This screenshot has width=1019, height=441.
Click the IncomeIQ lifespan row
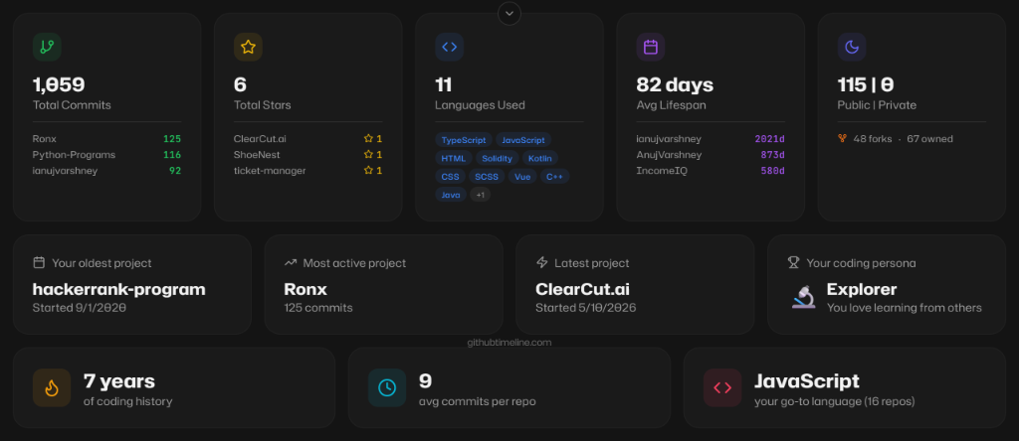(x=711, y=171)
